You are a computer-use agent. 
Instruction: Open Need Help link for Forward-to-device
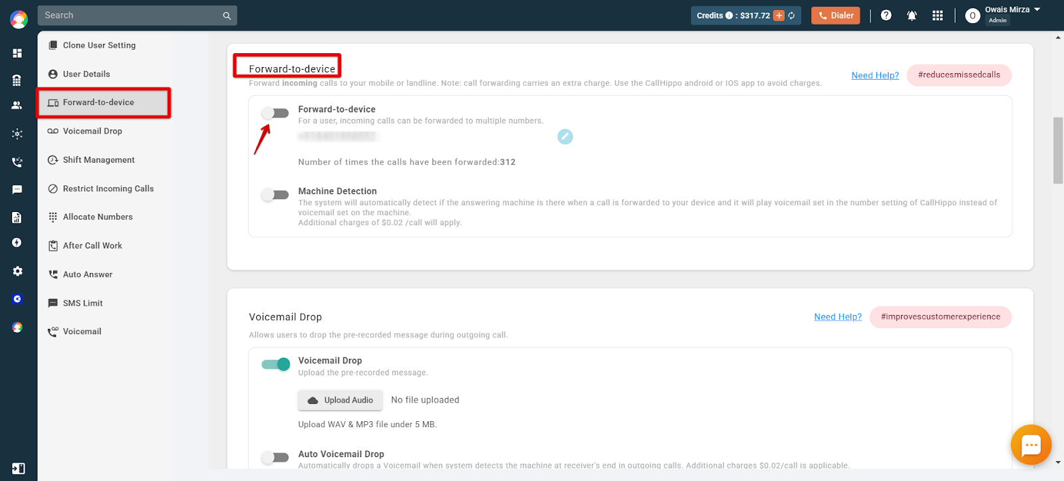874,75
